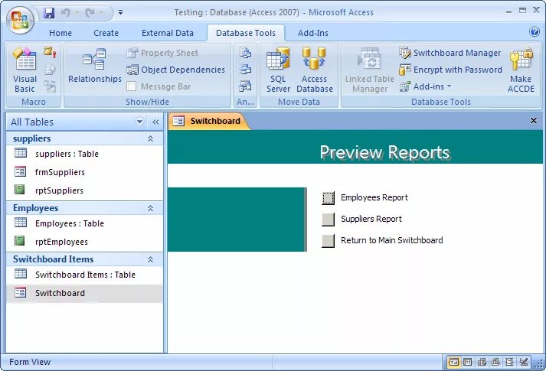This screenshot has height=371, width=546.
Task: Toggle the Message Bar checkbox
Action: click(131, 86)
